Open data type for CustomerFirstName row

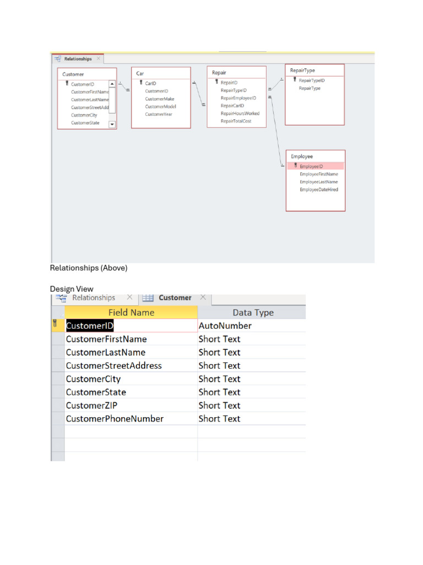252,339
